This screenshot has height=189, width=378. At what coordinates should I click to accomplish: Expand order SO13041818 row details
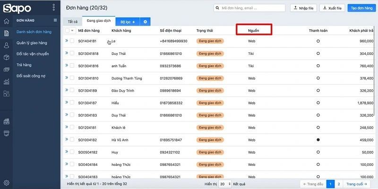pyautogui.click(x=67, y=53)
